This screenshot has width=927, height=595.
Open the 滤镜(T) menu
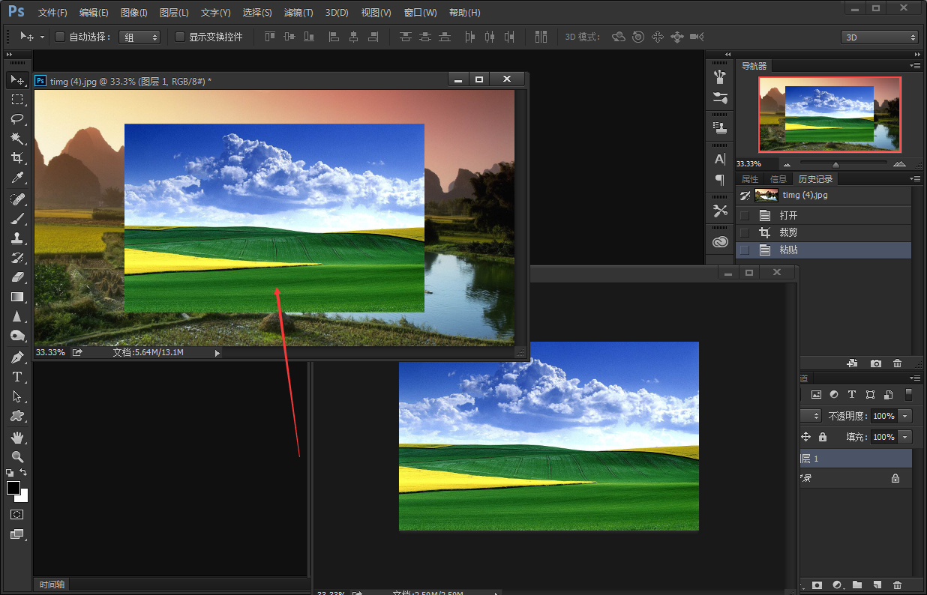tap(298, 13)
